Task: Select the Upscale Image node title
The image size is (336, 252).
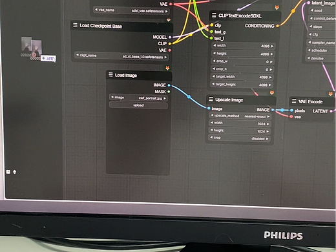Action: coord(229,100)
